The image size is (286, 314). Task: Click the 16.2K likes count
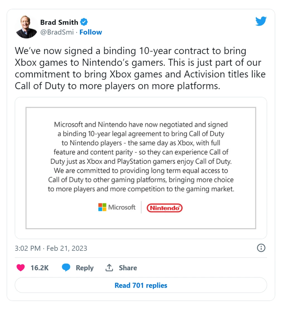[x=40, y=268]
